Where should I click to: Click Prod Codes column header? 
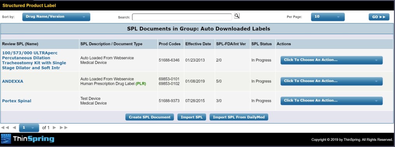pos(170,44)
